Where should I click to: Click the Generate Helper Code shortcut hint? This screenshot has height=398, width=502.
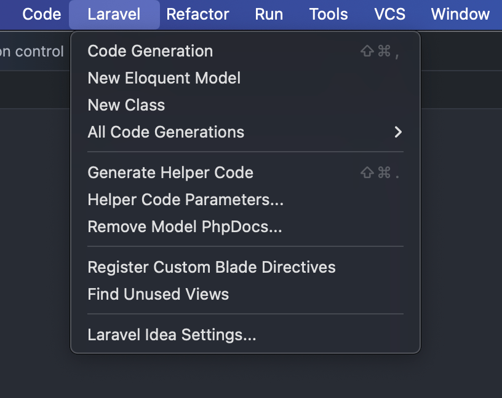click(x=383, y=173)
